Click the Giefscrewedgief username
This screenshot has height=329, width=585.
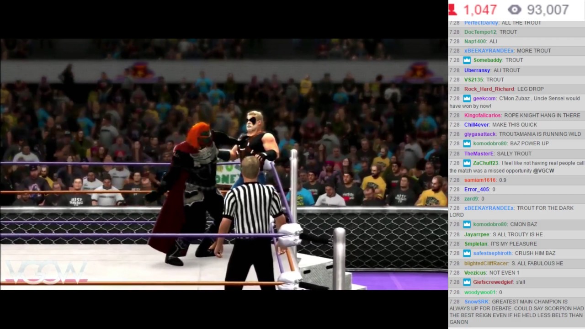[493, 282]
